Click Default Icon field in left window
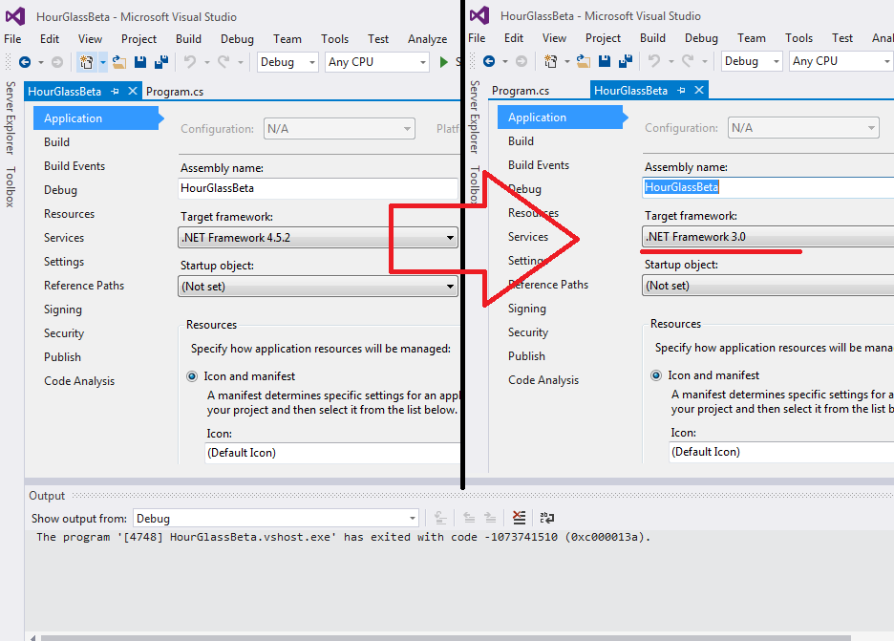 [333, 453]
